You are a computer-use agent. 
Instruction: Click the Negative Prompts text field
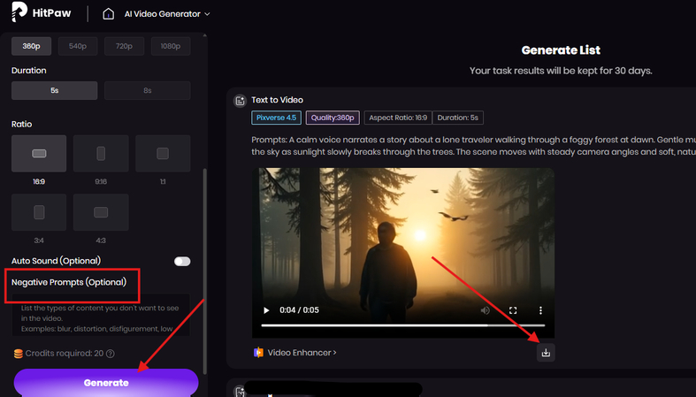click(x=101, y=315)
